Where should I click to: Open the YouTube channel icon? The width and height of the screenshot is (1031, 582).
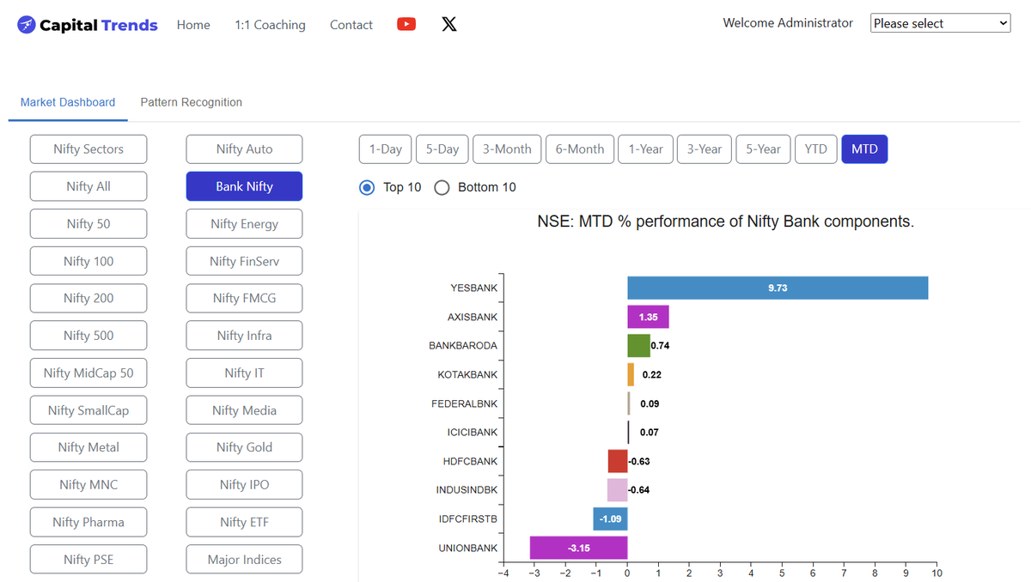tap(406, 24)
